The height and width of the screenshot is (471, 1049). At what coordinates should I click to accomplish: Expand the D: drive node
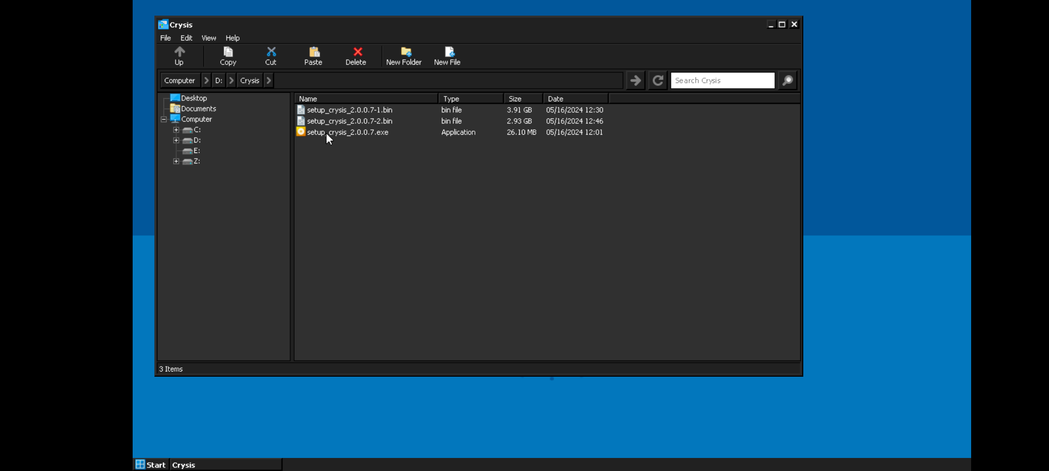(176, 140)
